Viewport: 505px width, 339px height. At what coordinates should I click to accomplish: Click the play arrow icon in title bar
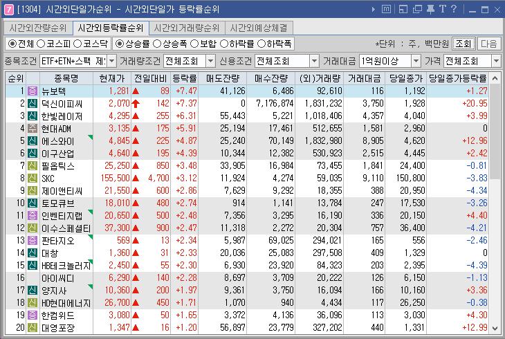click(373, 10)
